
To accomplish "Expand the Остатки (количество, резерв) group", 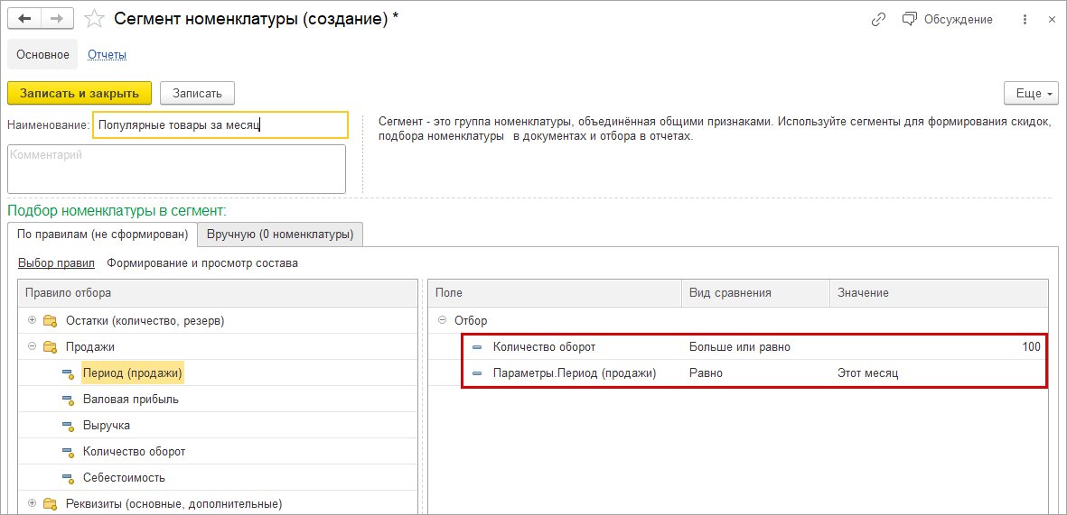I will 33,320.
